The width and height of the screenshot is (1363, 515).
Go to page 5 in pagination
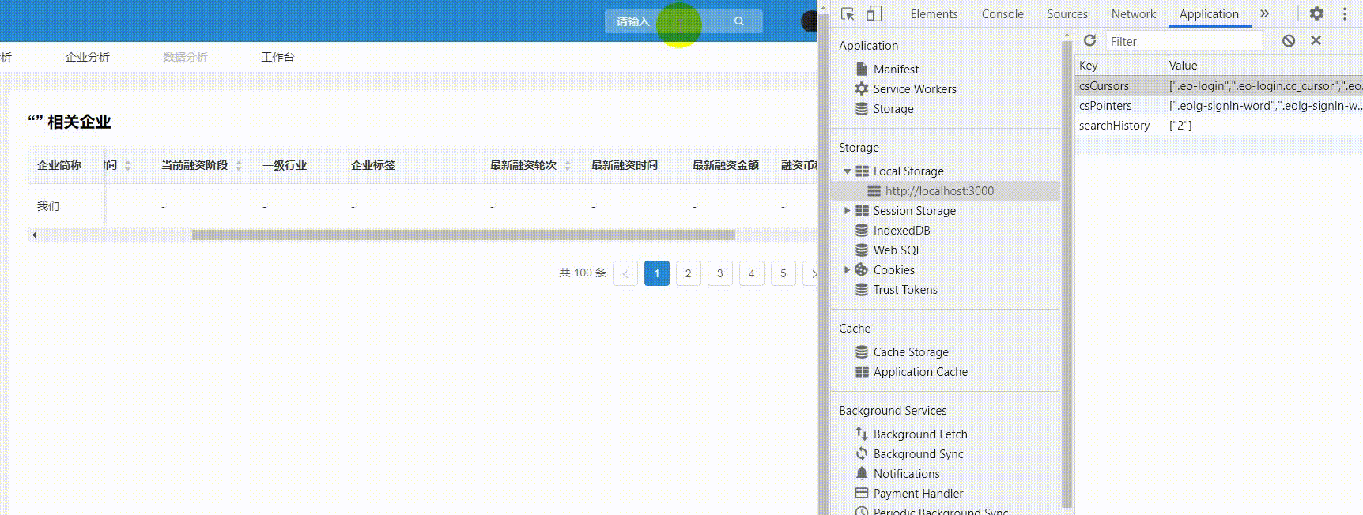click(x=783, y=273)
